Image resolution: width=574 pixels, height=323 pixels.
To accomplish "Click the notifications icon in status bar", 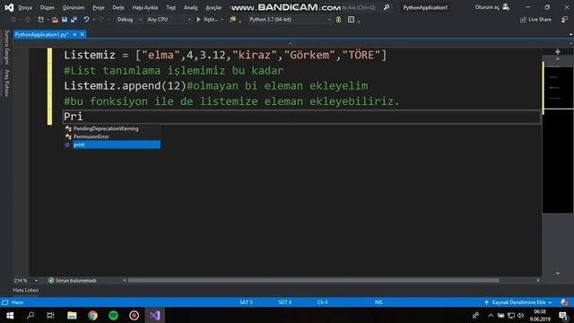I will click(x=564, y=302).
